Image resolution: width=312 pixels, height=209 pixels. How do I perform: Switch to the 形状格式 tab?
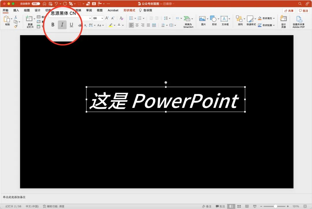pyautogui.click(x=129, y=10)
